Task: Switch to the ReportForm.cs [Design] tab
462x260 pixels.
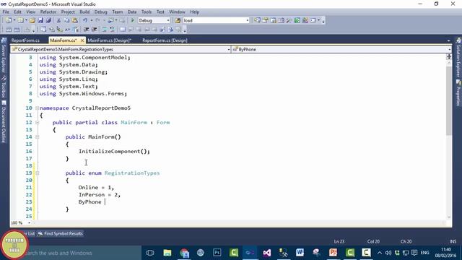Action: [165, 40]
